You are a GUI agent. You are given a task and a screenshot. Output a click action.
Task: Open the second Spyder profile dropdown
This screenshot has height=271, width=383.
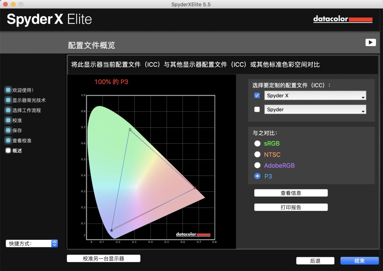(315, 109)
